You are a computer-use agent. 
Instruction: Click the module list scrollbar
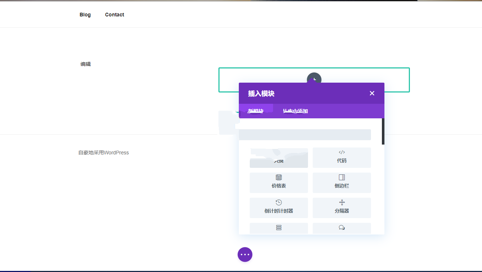383,131
